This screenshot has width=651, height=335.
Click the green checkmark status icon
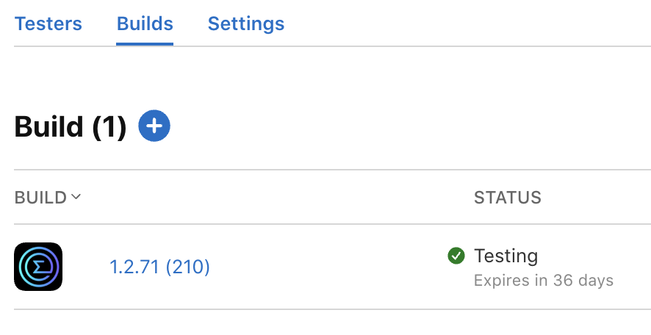click(x=456, y=256)
